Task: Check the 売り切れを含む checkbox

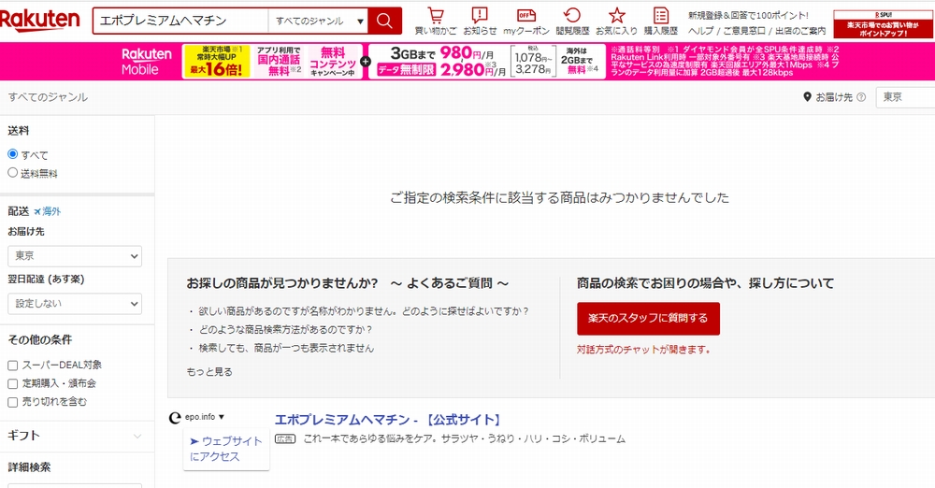Action: pyautogui.click(x=12, y=402)
